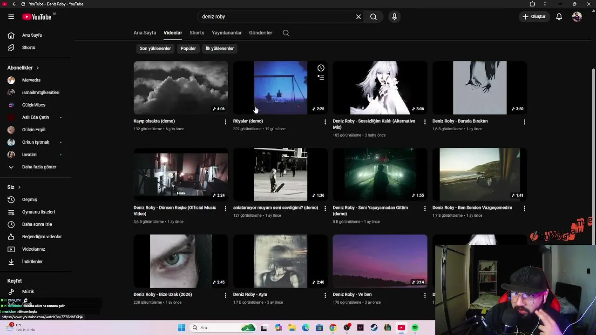The image size is (596, 335).
Task: Open the options menu for Kayıp olsakta (demo)
Action: (x=225, y=122)
